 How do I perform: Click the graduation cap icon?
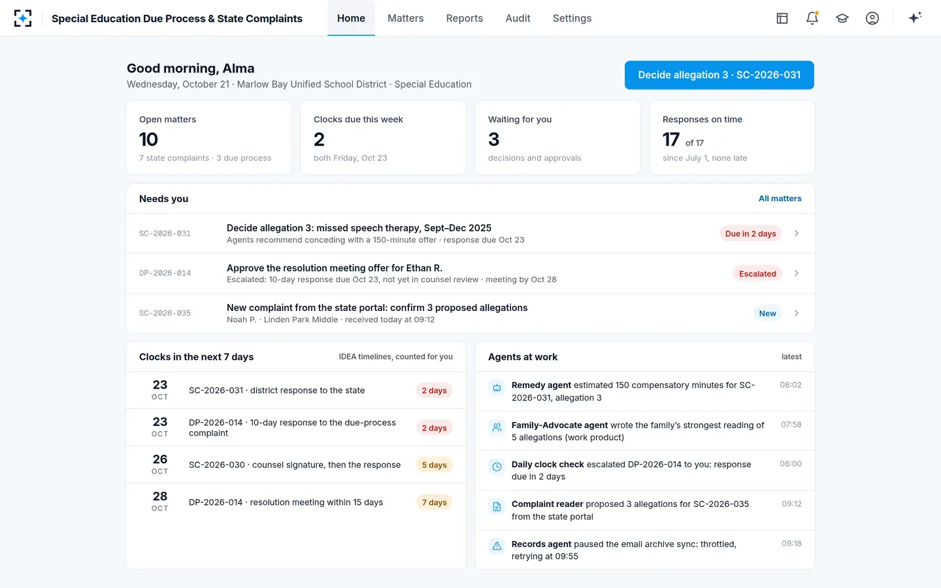[842, 18]
